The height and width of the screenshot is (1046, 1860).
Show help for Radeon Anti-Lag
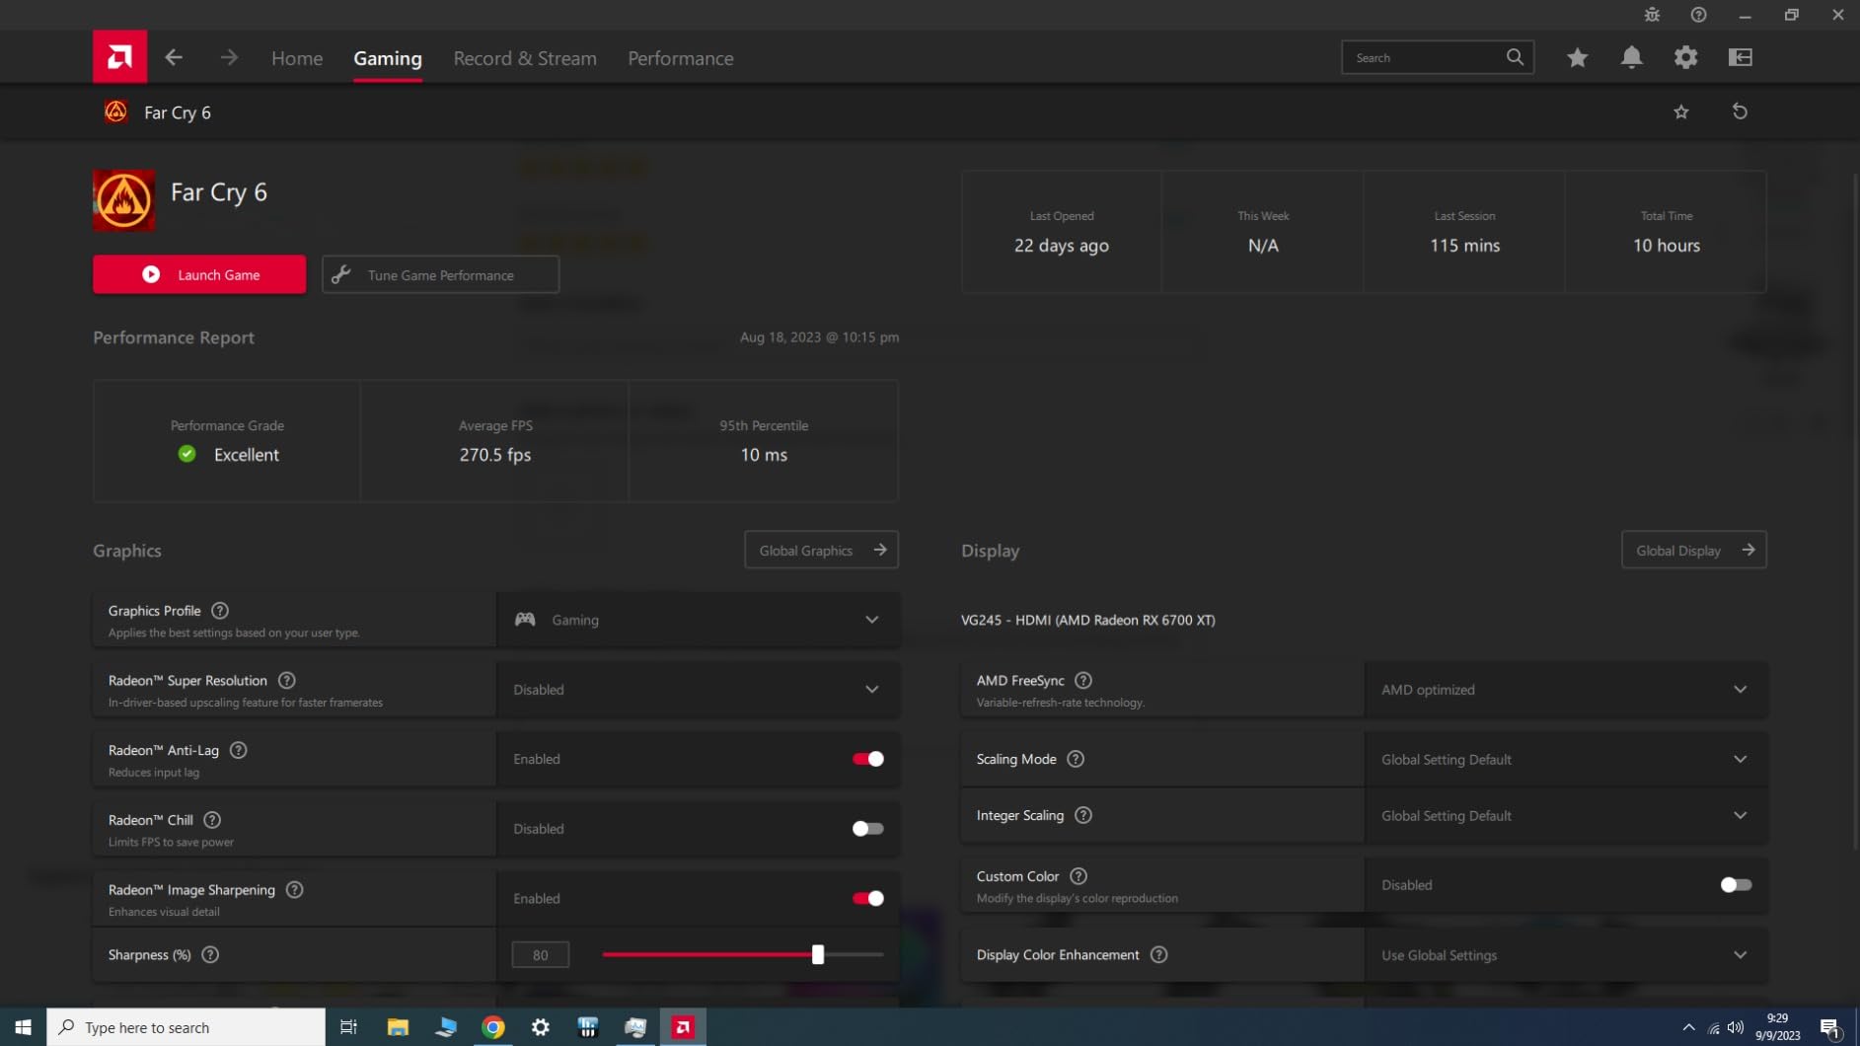pyautogui.click(x=238, y=750)
